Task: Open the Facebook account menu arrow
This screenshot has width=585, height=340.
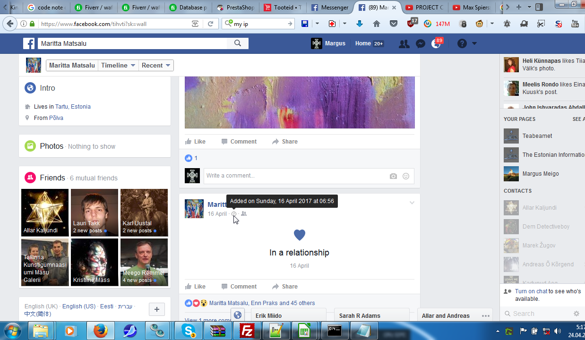Action: 474,43
